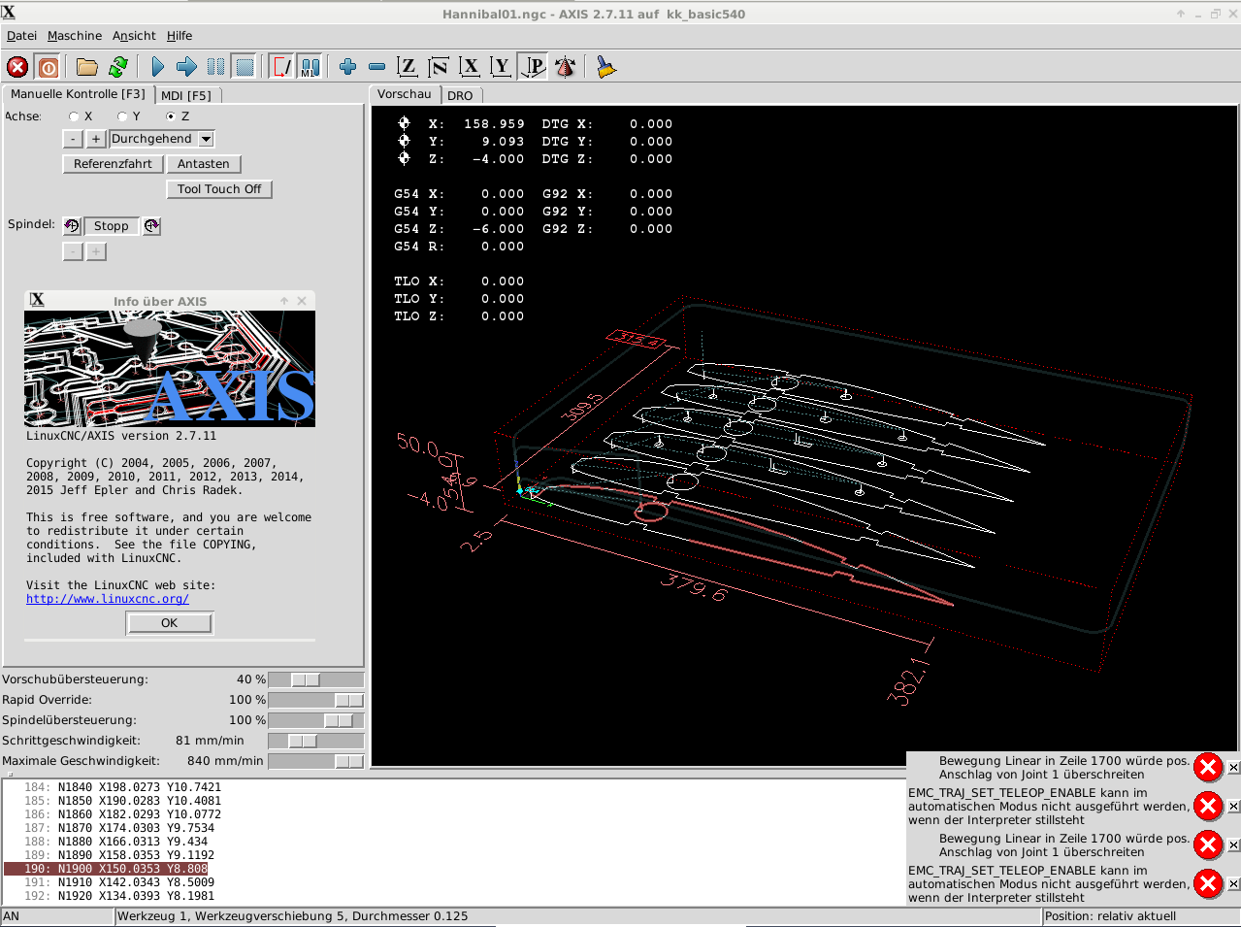
Task: Zoom in the preview with plus icon
Action: tap(347, 67)
